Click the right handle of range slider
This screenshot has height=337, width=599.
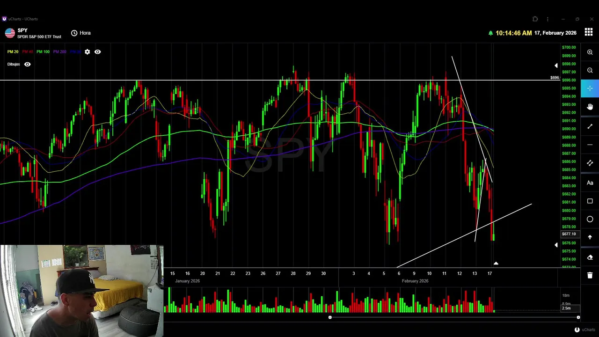pos(578,317)
